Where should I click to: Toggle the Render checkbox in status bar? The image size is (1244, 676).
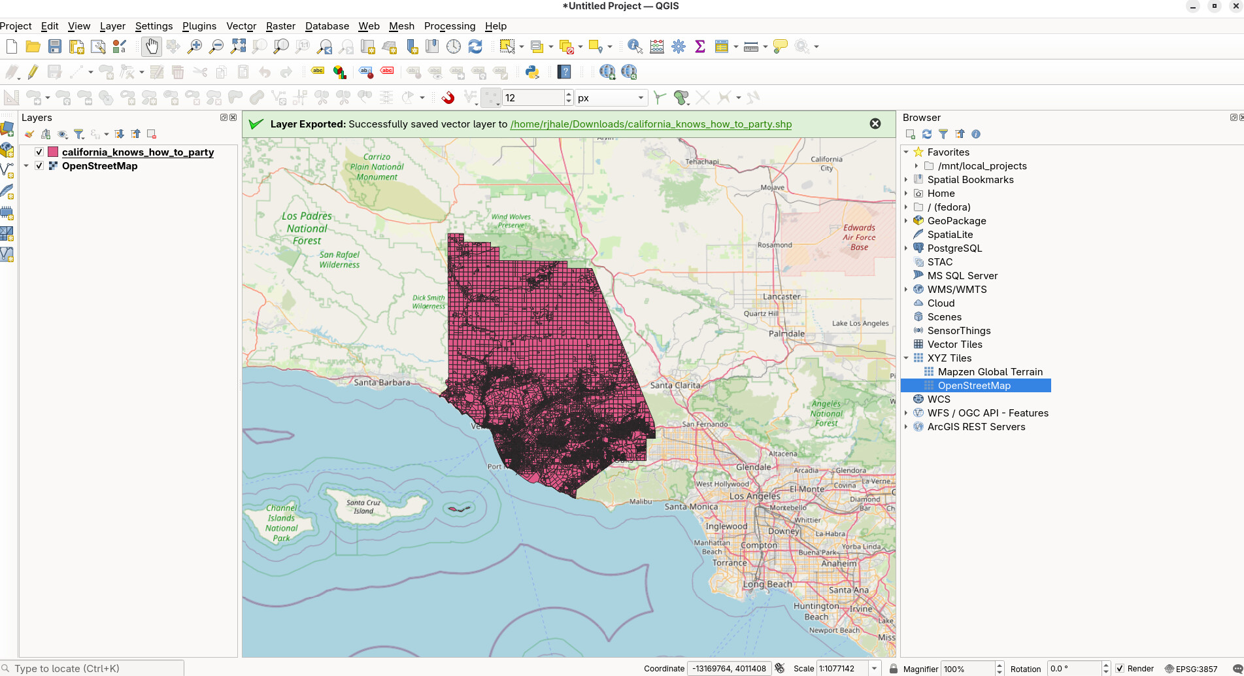[1120, 669]
